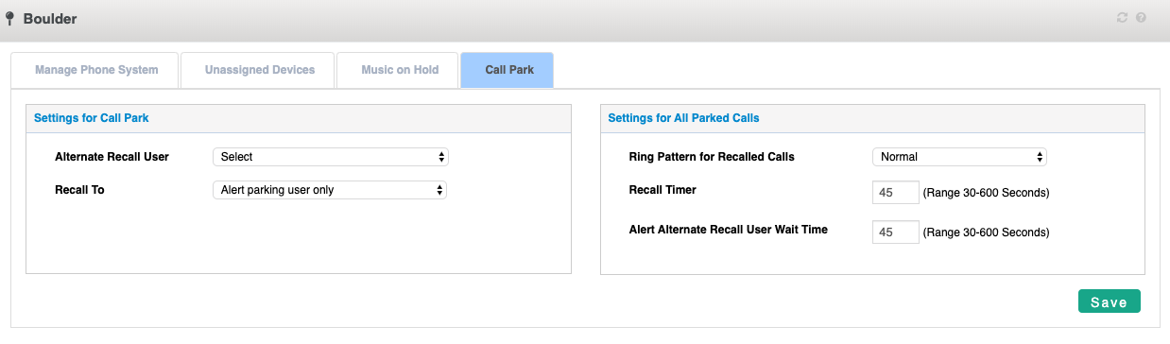Click the Alternate Recall User label
Image resolution: width=1170 pixels, height=344 pixels.
(112, 157)
